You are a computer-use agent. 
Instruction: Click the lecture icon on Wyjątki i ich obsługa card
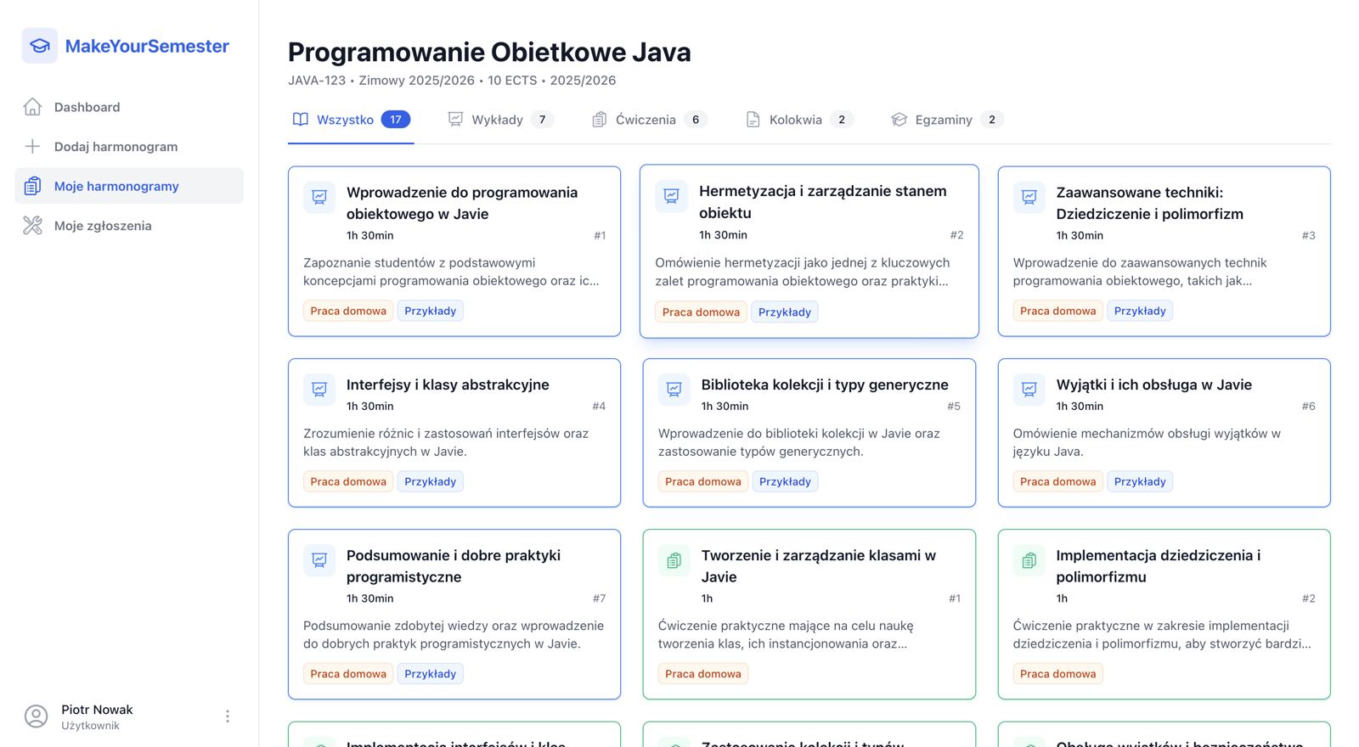(1029, 390)
